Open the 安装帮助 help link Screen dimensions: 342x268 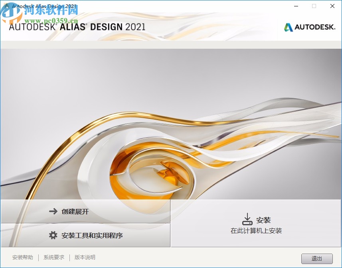click(x=22, y=258)
